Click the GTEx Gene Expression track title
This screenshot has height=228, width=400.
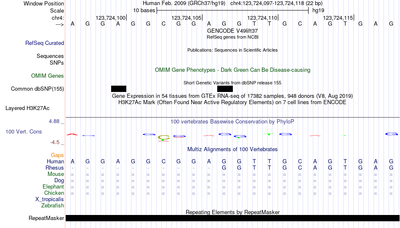(232, 96)
